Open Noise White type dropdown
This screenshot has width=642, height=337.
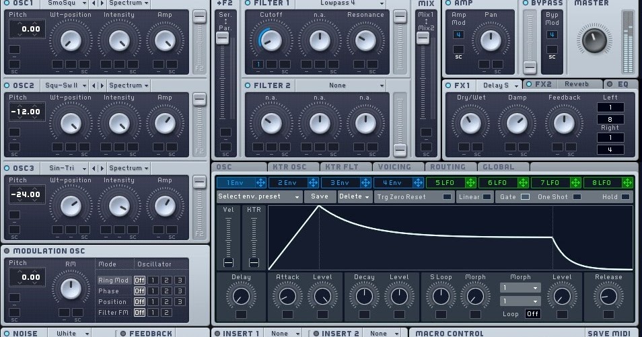[69, 334]
